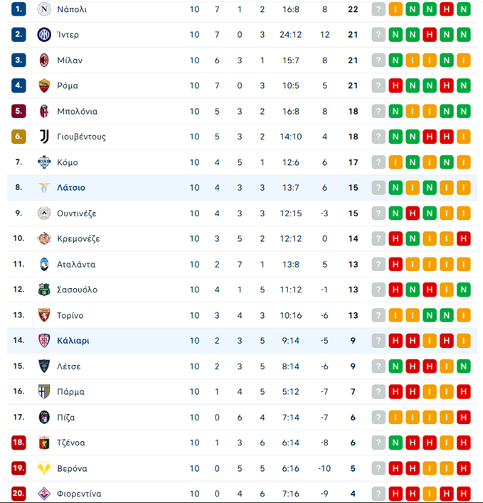Click the red H form badge in Inter row
Viewport: 483px width, 503px height.
(430, 35)
